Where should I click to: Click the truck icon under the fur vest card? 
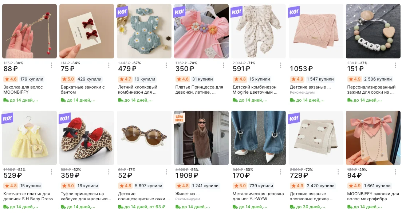(177, 207)
